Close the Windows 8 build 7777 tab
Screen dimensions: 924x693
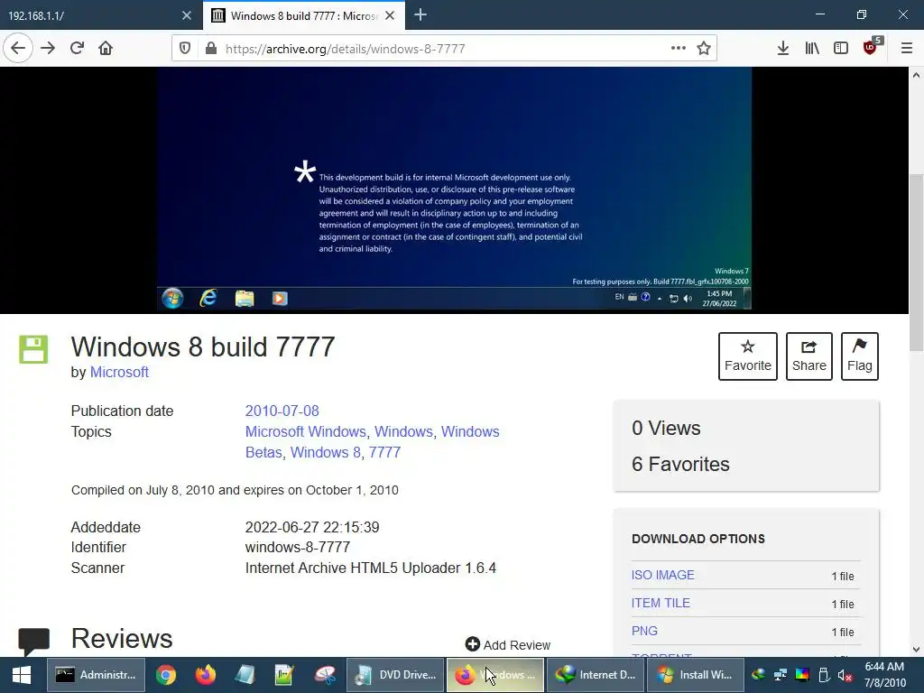coord(390,16)
